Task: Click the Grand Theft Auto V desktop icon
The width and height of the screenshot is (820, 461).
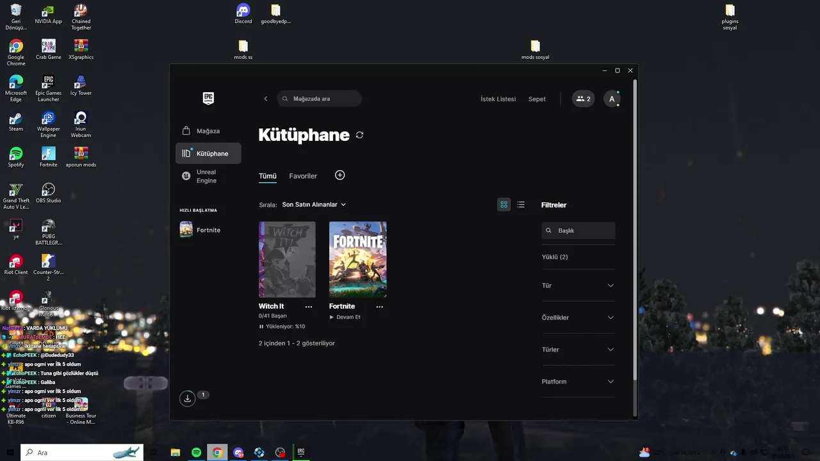Action: pyautogui.click(x=16, y=196)
